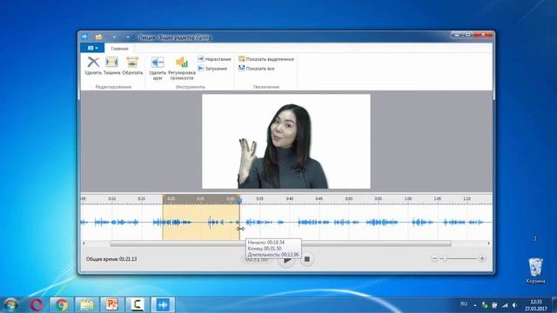This screenshot has height=313, width=557.
Task: Open Google Chrome from the taskbar
Action: pos(62,304)
